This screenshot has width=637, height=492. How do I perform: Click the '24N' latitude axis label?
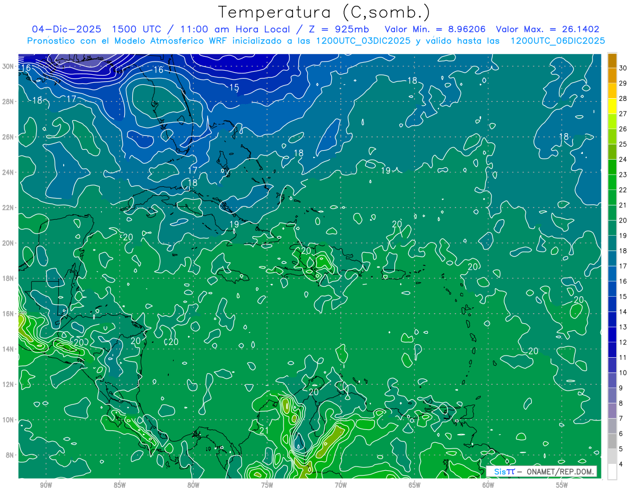coord(8,172)
